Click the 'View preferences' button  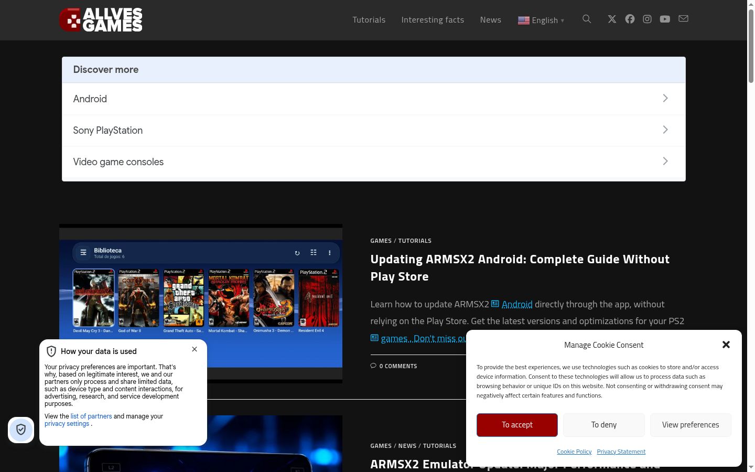click(x=691, y=425)
